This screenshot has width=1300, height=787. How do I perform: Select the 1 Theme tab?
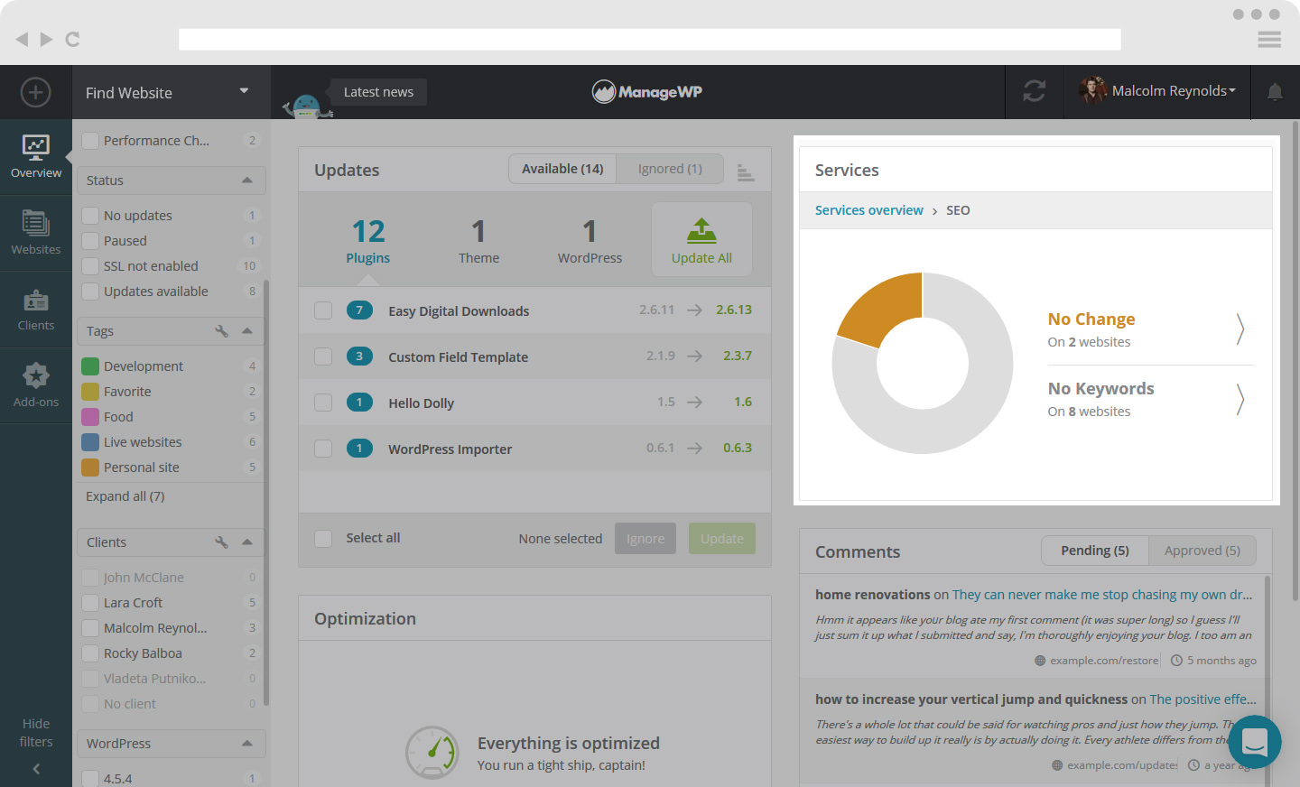[478, 240]
